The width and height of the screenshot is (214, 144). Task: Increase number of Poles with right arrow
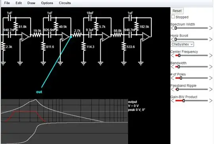pyautogui.click(x=211, y=78)
